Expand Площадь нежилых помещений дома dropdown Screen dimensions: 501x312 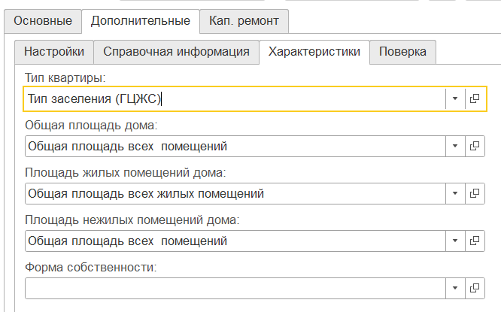455,241
